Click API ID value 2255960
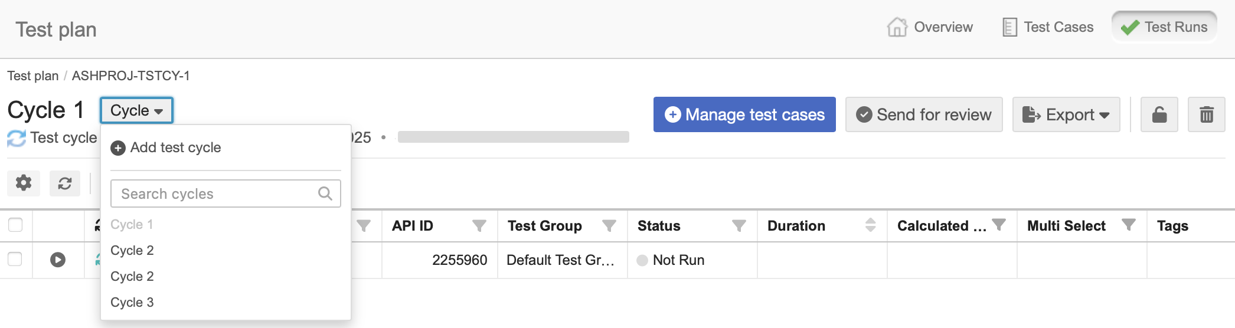 point(460,260)
